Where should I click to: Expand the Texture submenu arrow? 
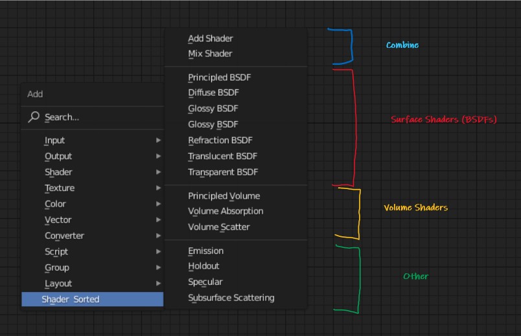(x=159, y=188)
